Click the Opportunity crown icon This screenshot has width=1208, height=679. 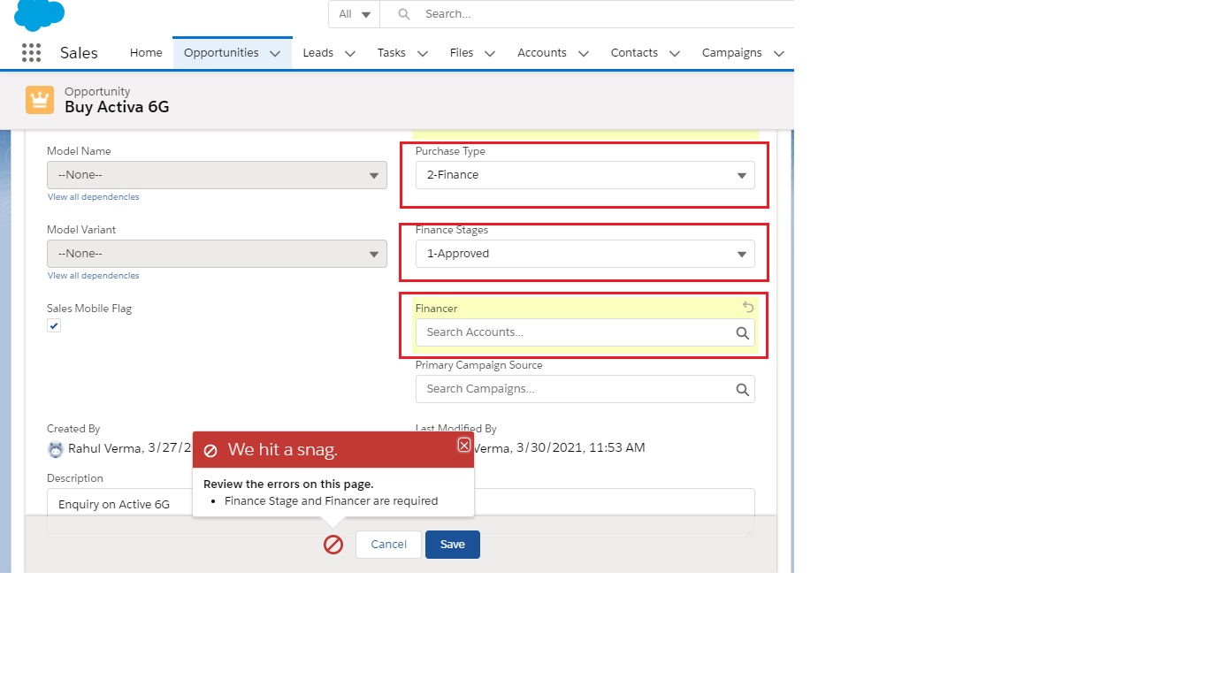tap(39, 100)
